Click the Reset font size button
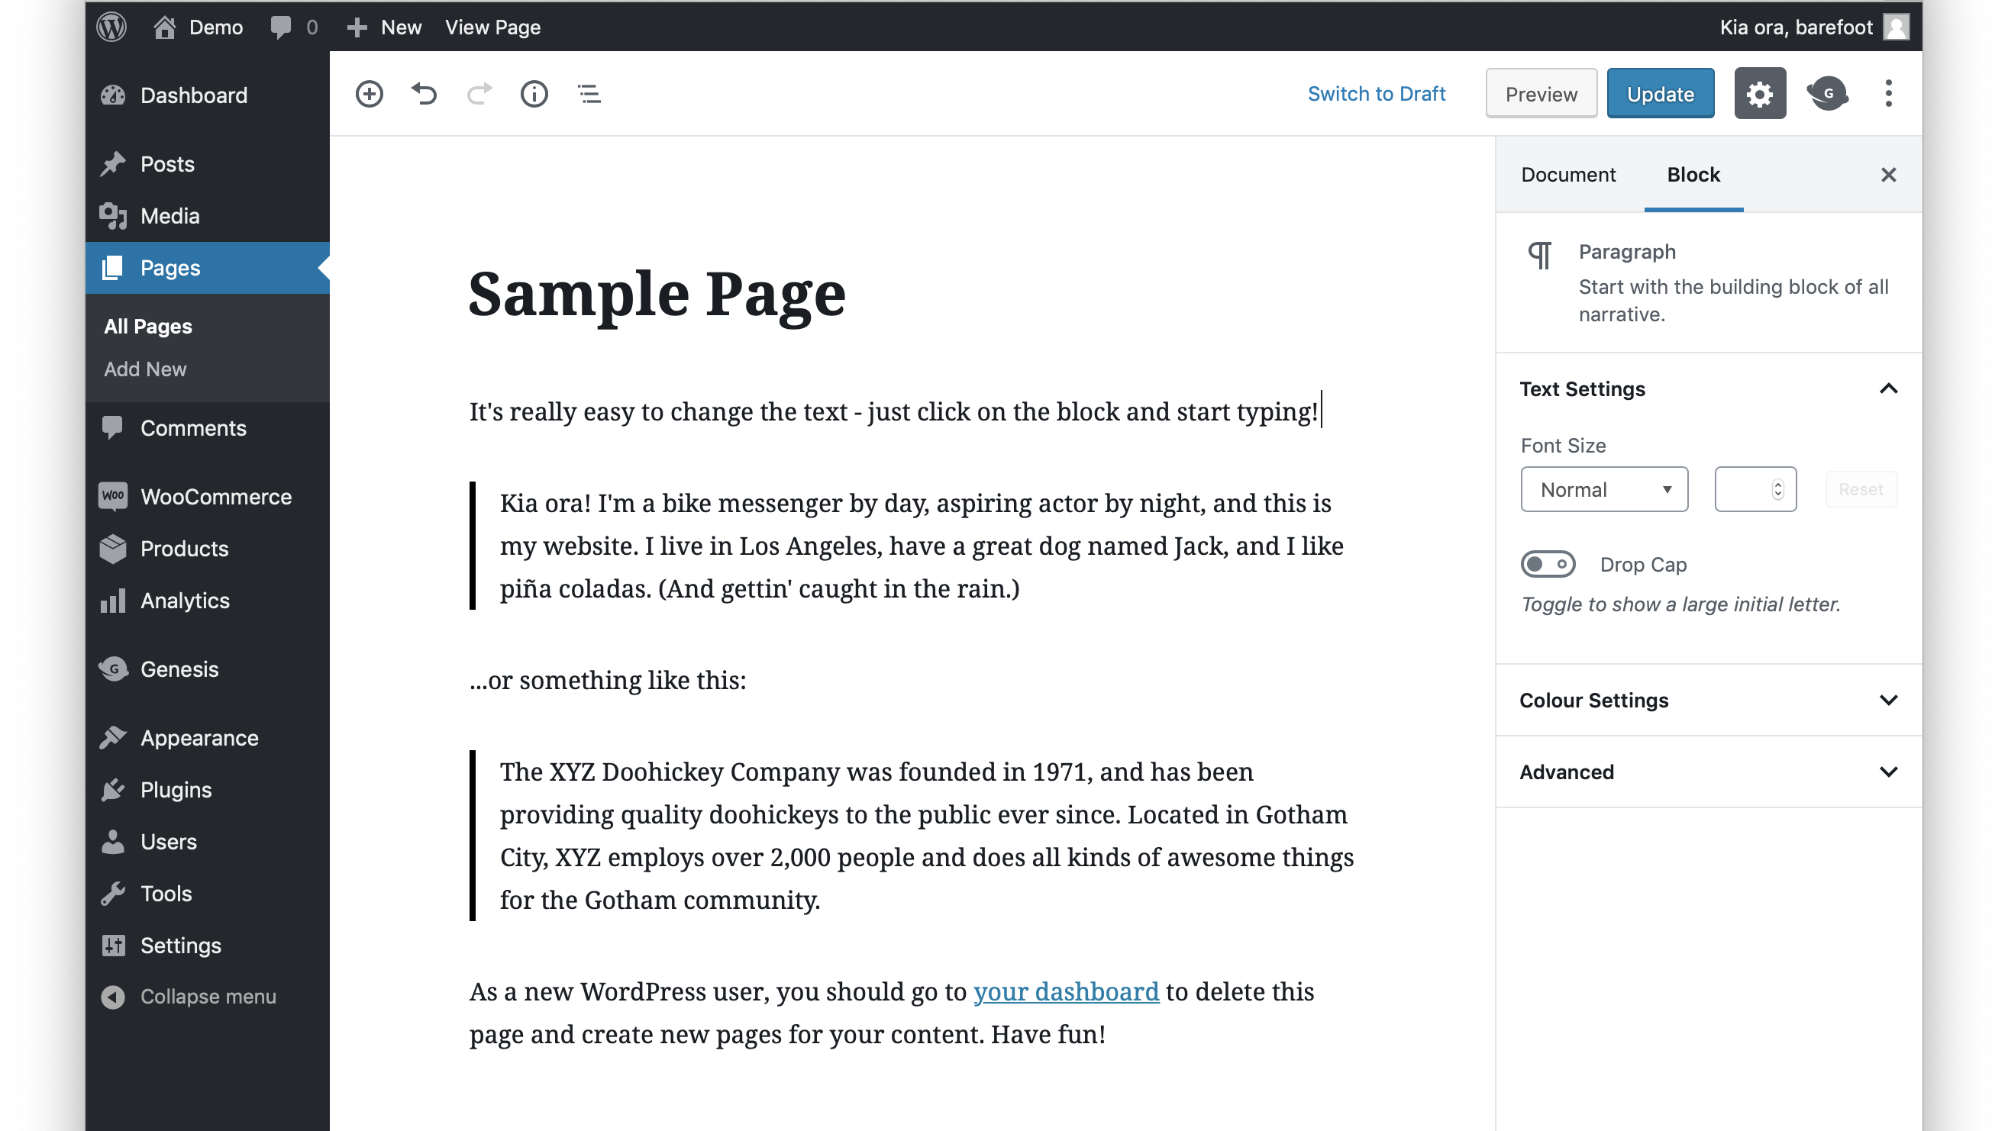 tap(1862, 488)
